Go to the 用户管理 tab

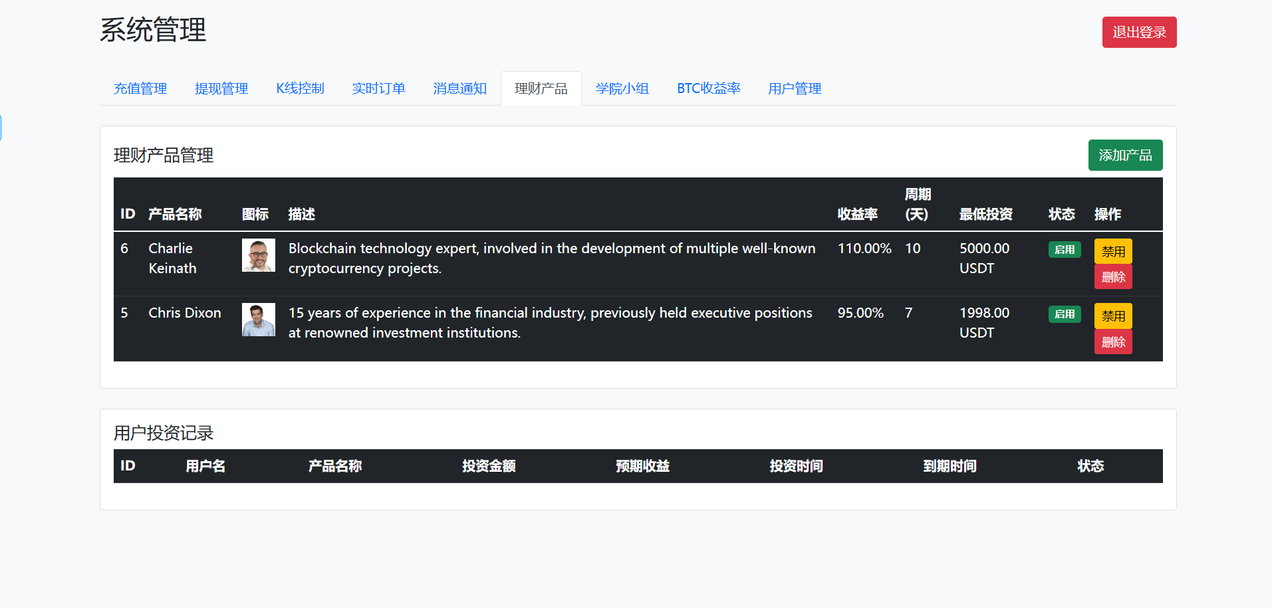point(794,88)
